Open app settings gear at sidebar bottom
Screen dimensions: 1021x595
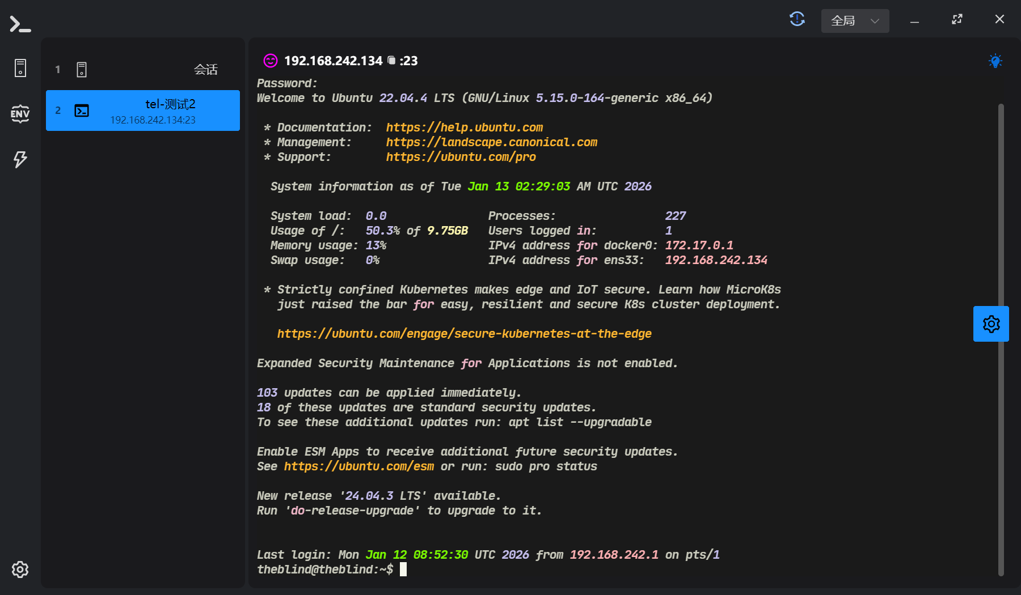coord(20,569)
